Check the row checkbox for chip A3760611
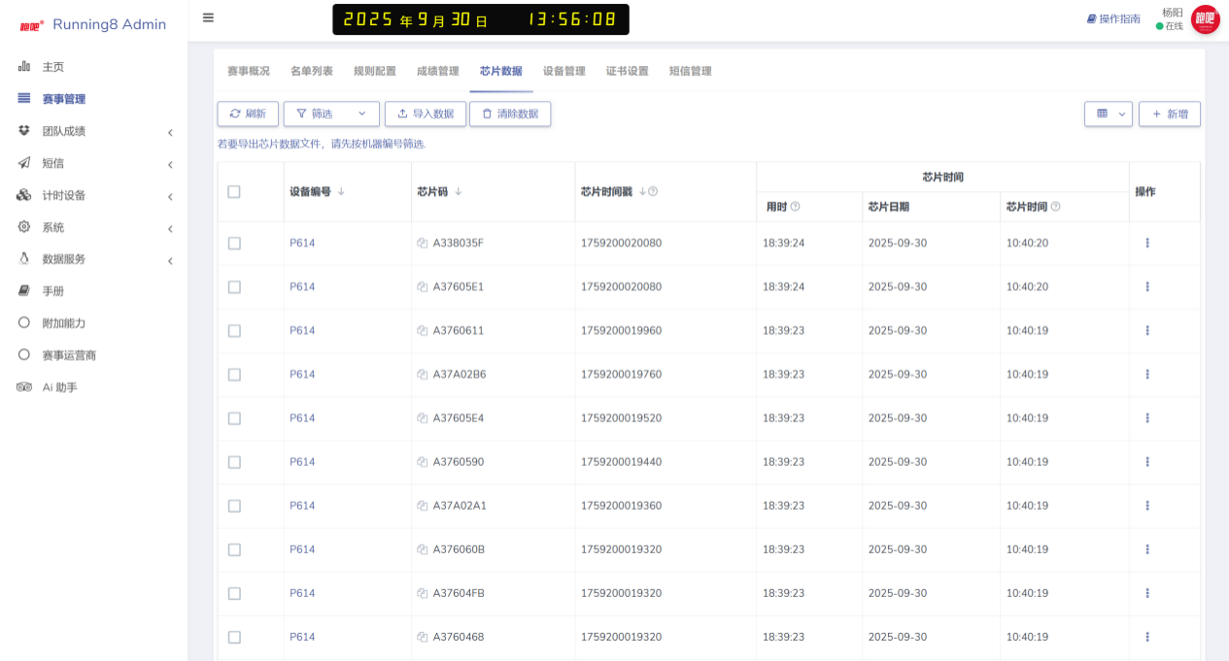Screen dimensions: 1229x661 (234, 331)
